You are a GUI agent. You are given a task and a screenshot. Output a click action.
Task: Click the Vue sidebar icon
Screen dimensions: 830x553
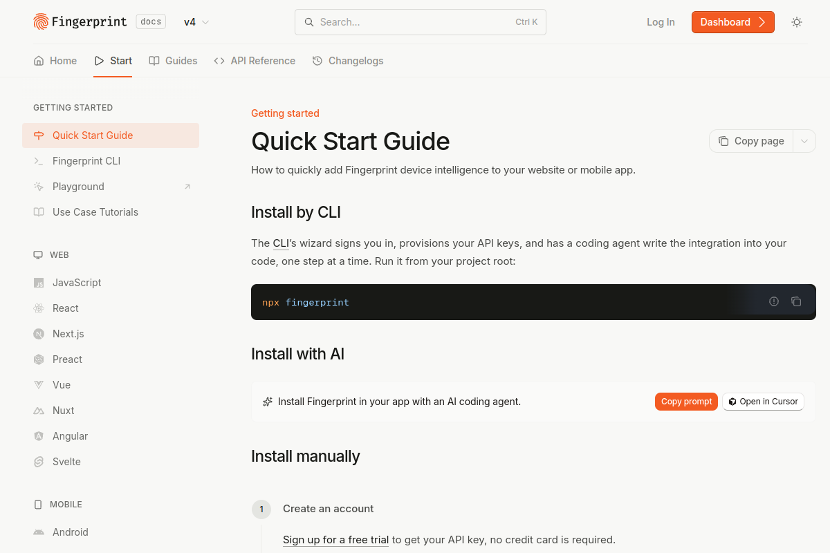pyautogui.click(x=39, y=385)
